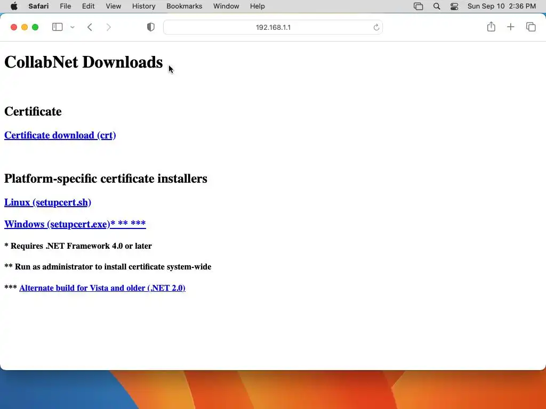Zoom the Safari window with green button
The image size is (546, 409).
[x=35, y=27]
